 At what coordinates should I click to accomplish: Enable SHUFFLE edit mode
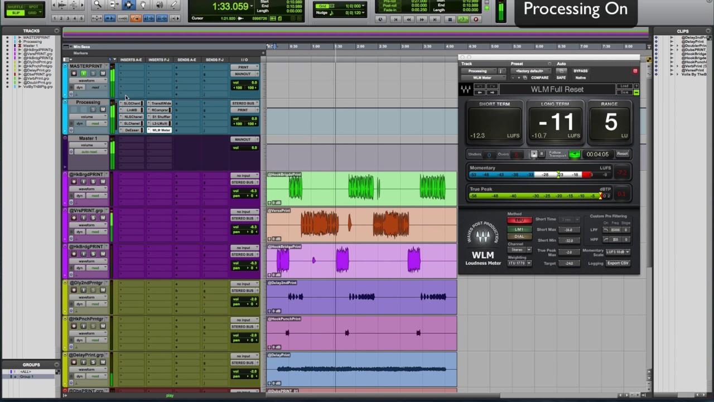click(x=16, y=6)
